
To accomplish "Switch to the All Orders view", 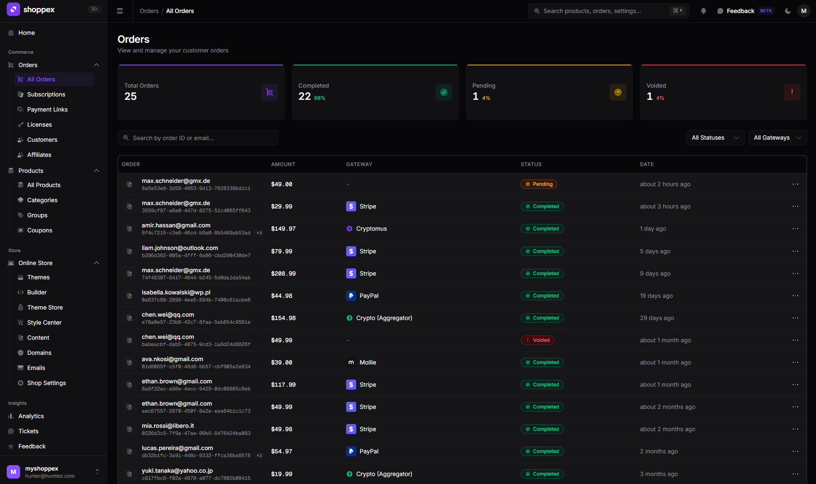I will pos(41,79).
